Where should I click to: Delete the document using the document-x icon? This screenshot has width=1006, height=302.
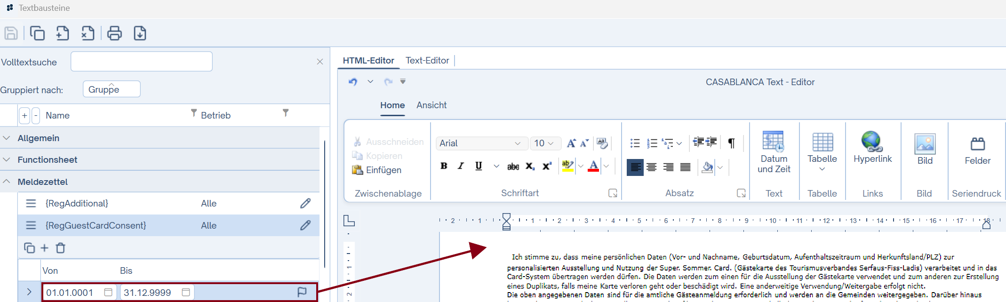(x=88, y=33)
